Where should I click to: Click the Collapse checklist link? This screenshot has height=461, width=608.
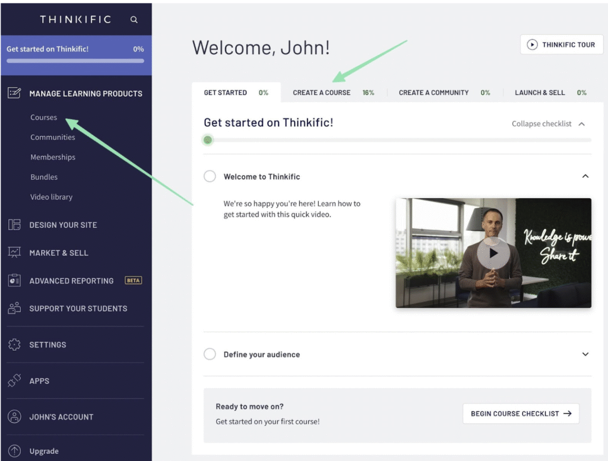(541, 123)
